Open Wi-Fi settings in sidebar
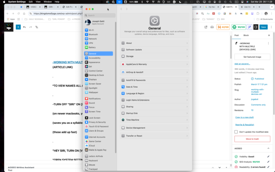 pyautogui.click(x=91, y=30)
